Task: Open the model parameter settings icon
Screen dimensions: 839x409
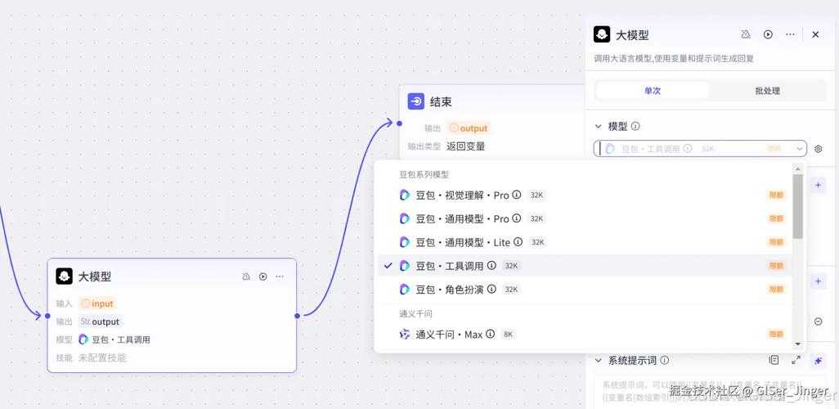Action: (818, 149)
